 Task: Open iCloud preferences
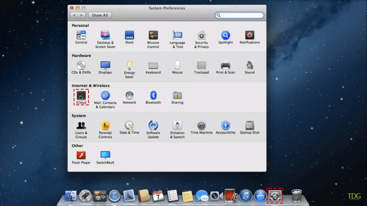coord(81,96)
